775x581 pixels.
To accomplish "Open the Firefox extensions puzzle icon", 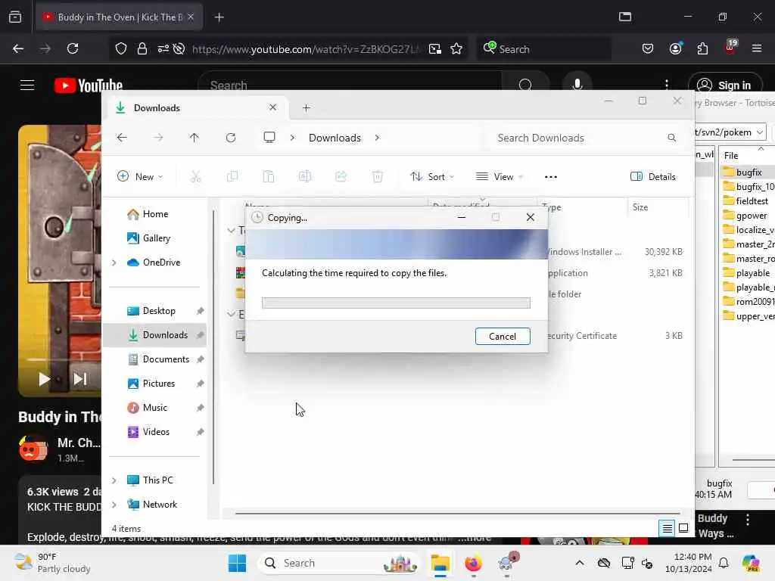I will (702, 48).
